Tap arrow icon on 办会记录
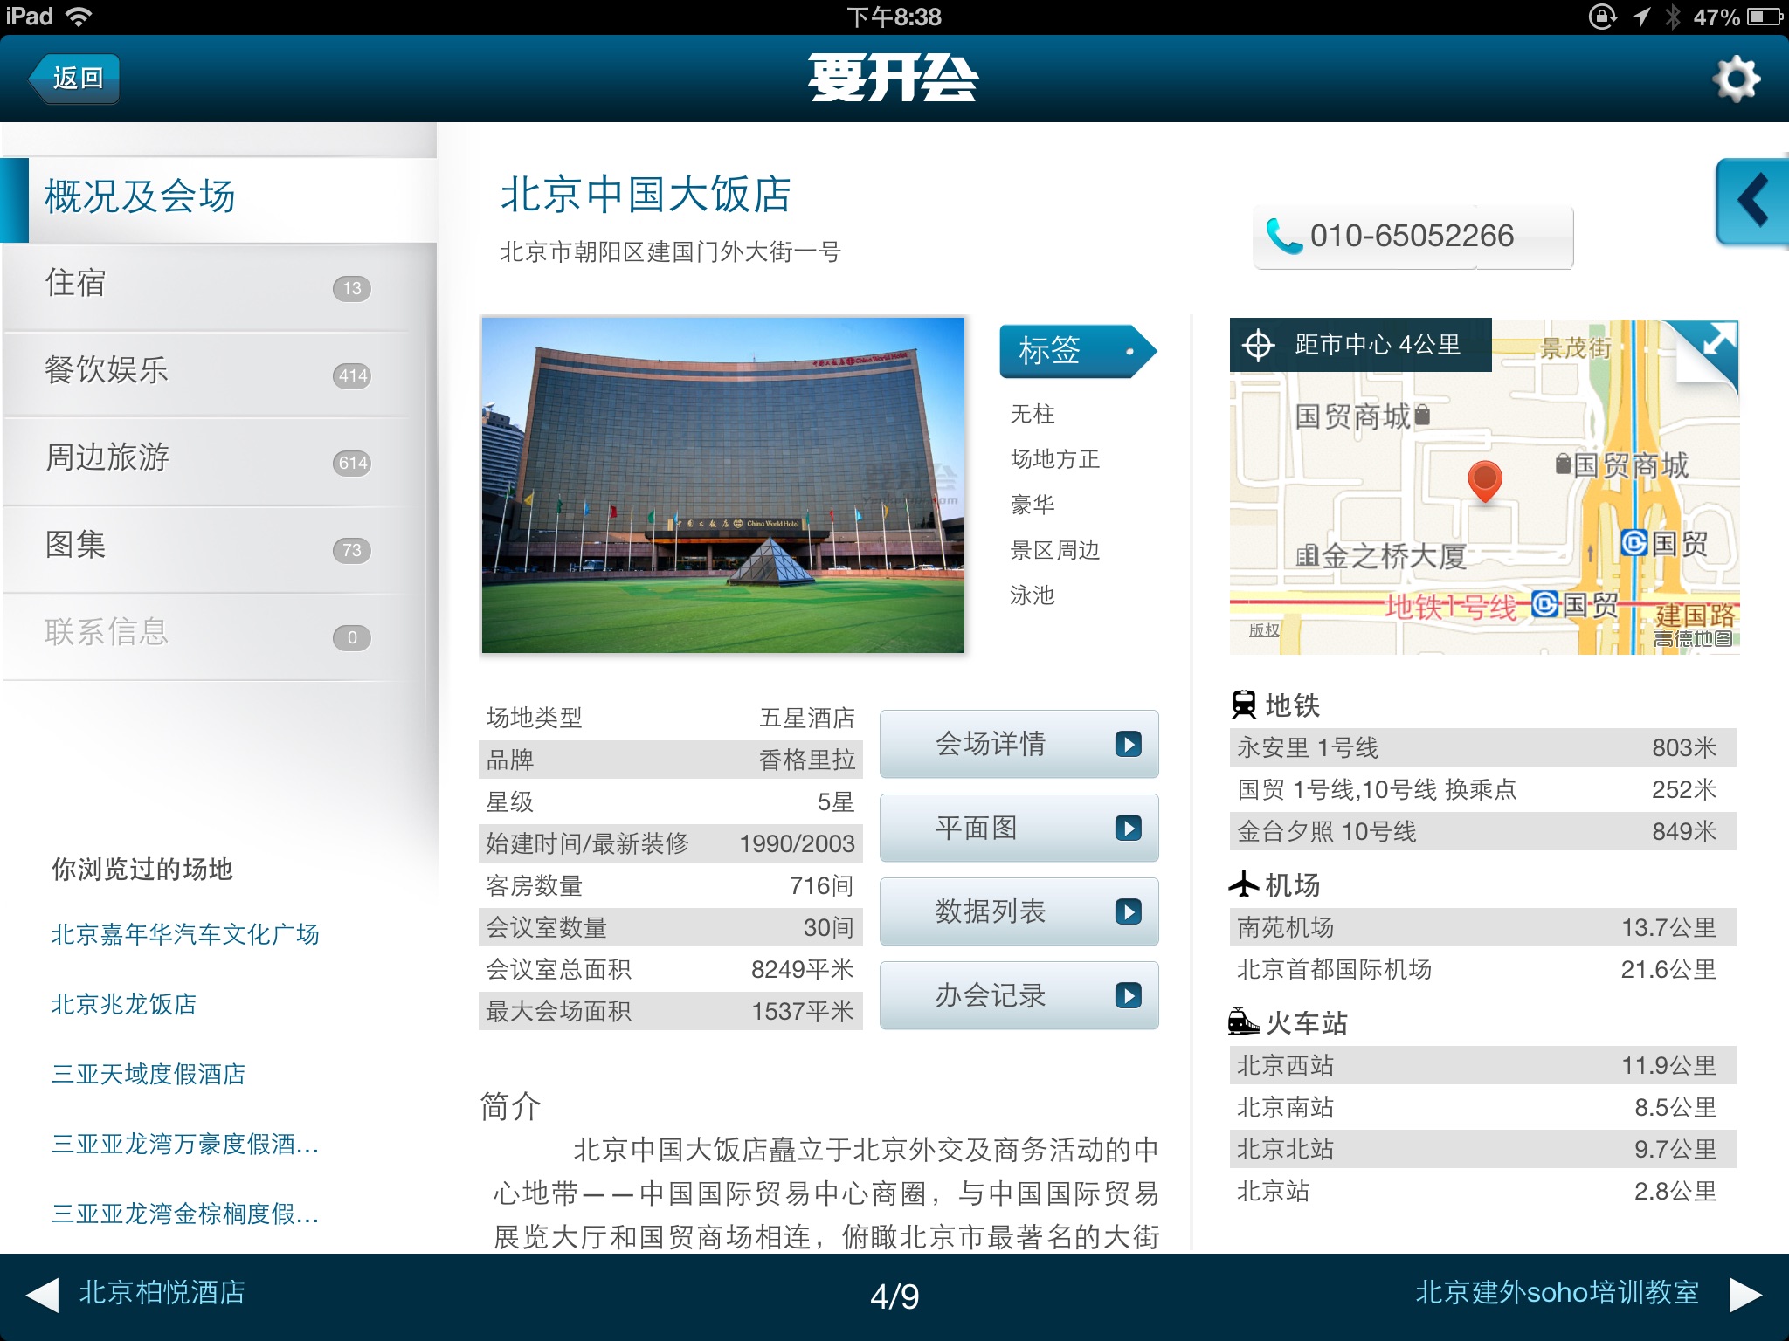Screen dimensions: 1789x1341 click(1129, 995)
